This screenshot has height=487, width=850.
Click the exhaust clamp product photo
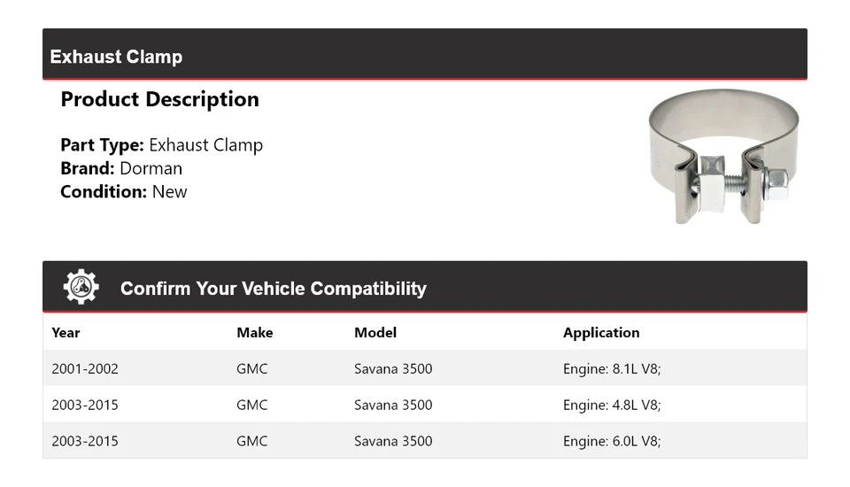(x=723, y=156)
